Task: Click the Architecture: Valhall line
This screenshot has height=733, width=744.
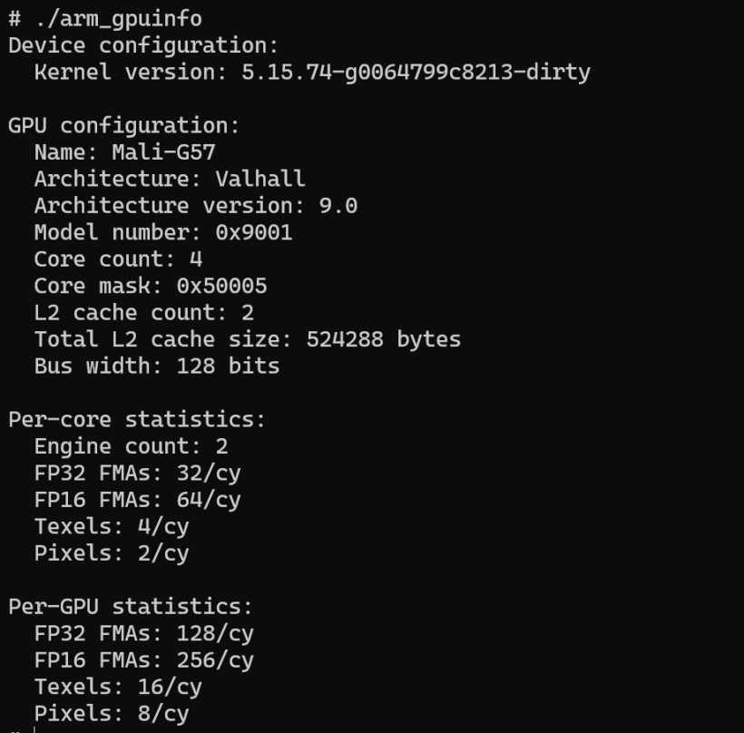Action: coord(170,179)
